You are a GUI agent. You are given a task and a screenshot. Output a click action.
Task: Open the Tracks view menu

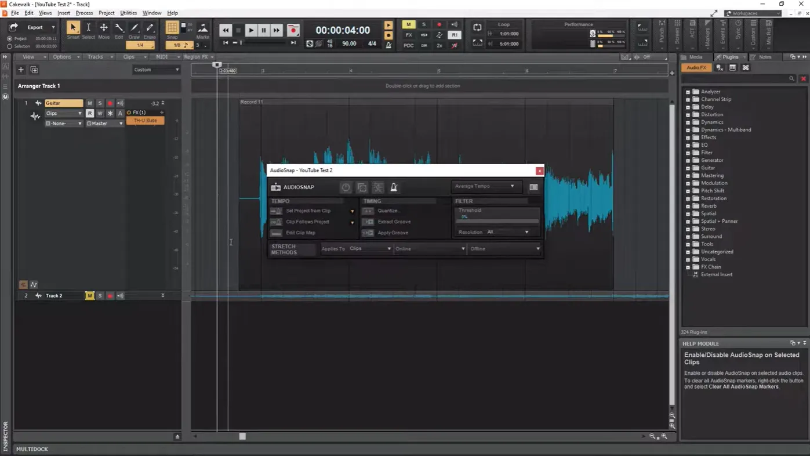pyautogui.click(x=99, y=57)
